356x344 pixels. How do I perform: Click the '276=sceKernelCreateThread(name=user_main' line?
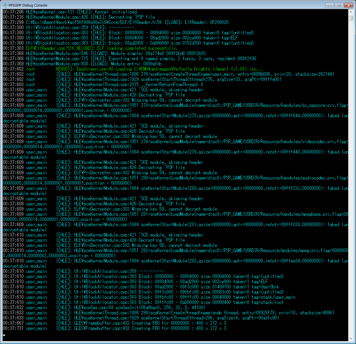tap(169, 74)
